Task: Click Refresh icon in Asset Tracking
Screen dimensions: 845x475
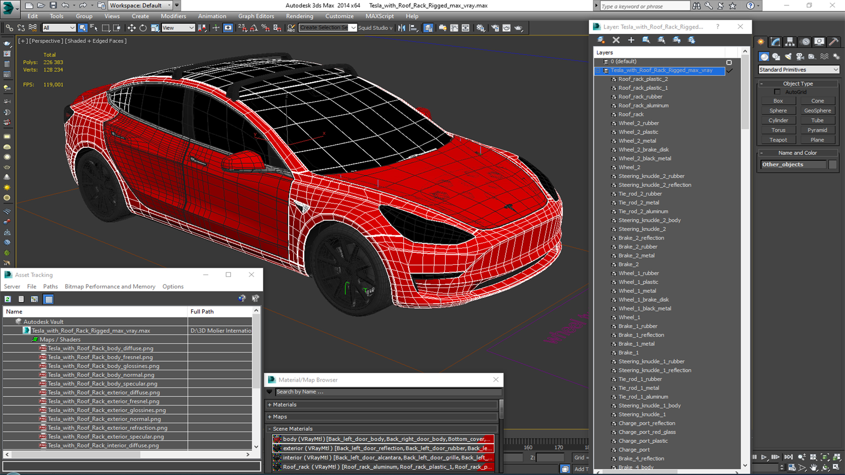Action: (x=8, y=299)
